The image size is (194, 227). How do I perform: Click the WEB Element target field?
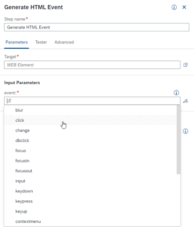click(92, 65)
